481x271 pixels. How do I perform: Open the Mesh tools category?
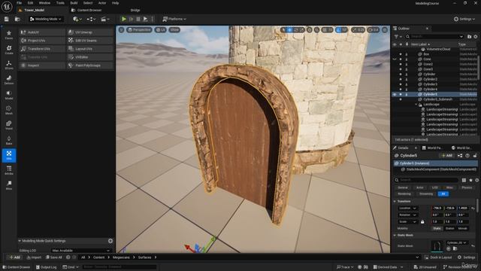click(x=9, y=110)
